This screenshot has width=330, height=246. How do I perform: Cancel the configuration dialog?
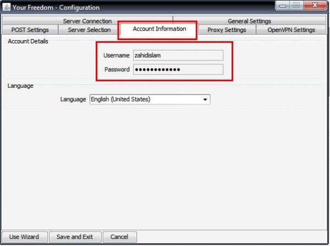click(x=119, y=237)
